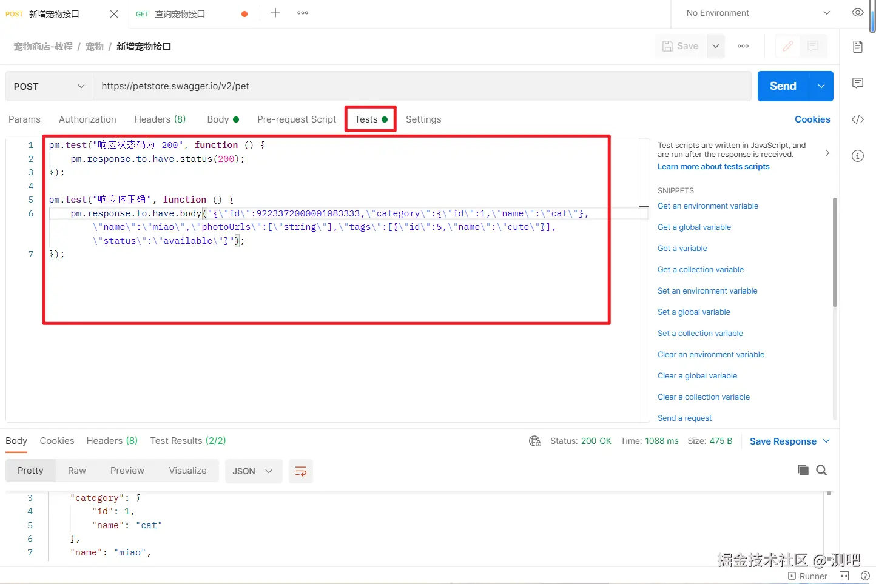Viewport: 876px width, 584px height.
Task: Open the response Headers (8) tab
Action: pos(112,441)
